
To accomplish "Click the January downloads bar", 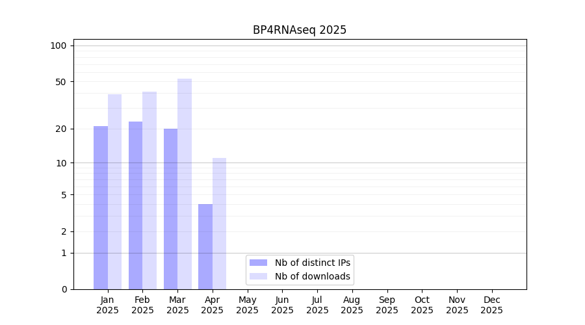I will pos(114,192).
